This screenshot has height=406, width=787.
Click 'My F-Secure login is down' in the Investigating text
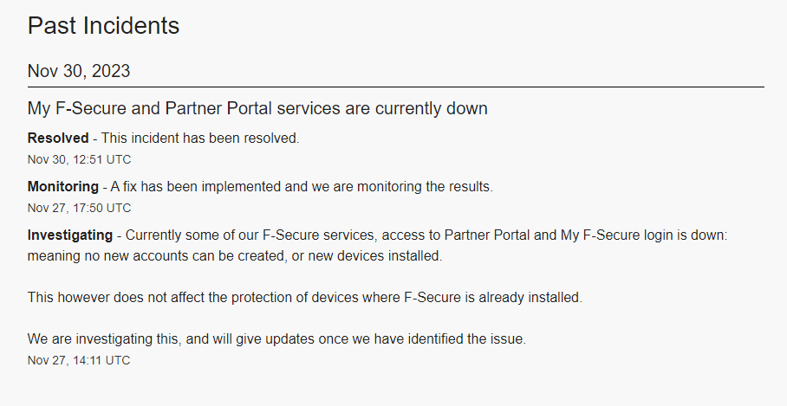pyautogui.click(x=662, y=235)
